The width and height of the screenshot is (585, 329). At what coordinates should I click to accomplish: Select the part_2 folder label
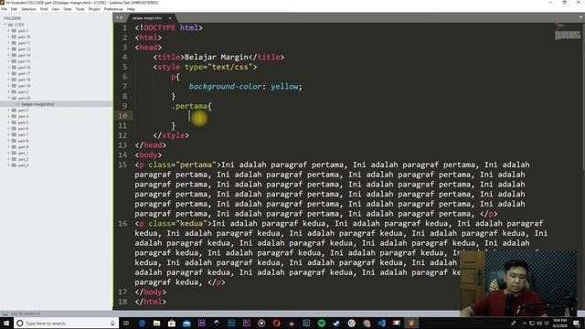coord(23,159)
